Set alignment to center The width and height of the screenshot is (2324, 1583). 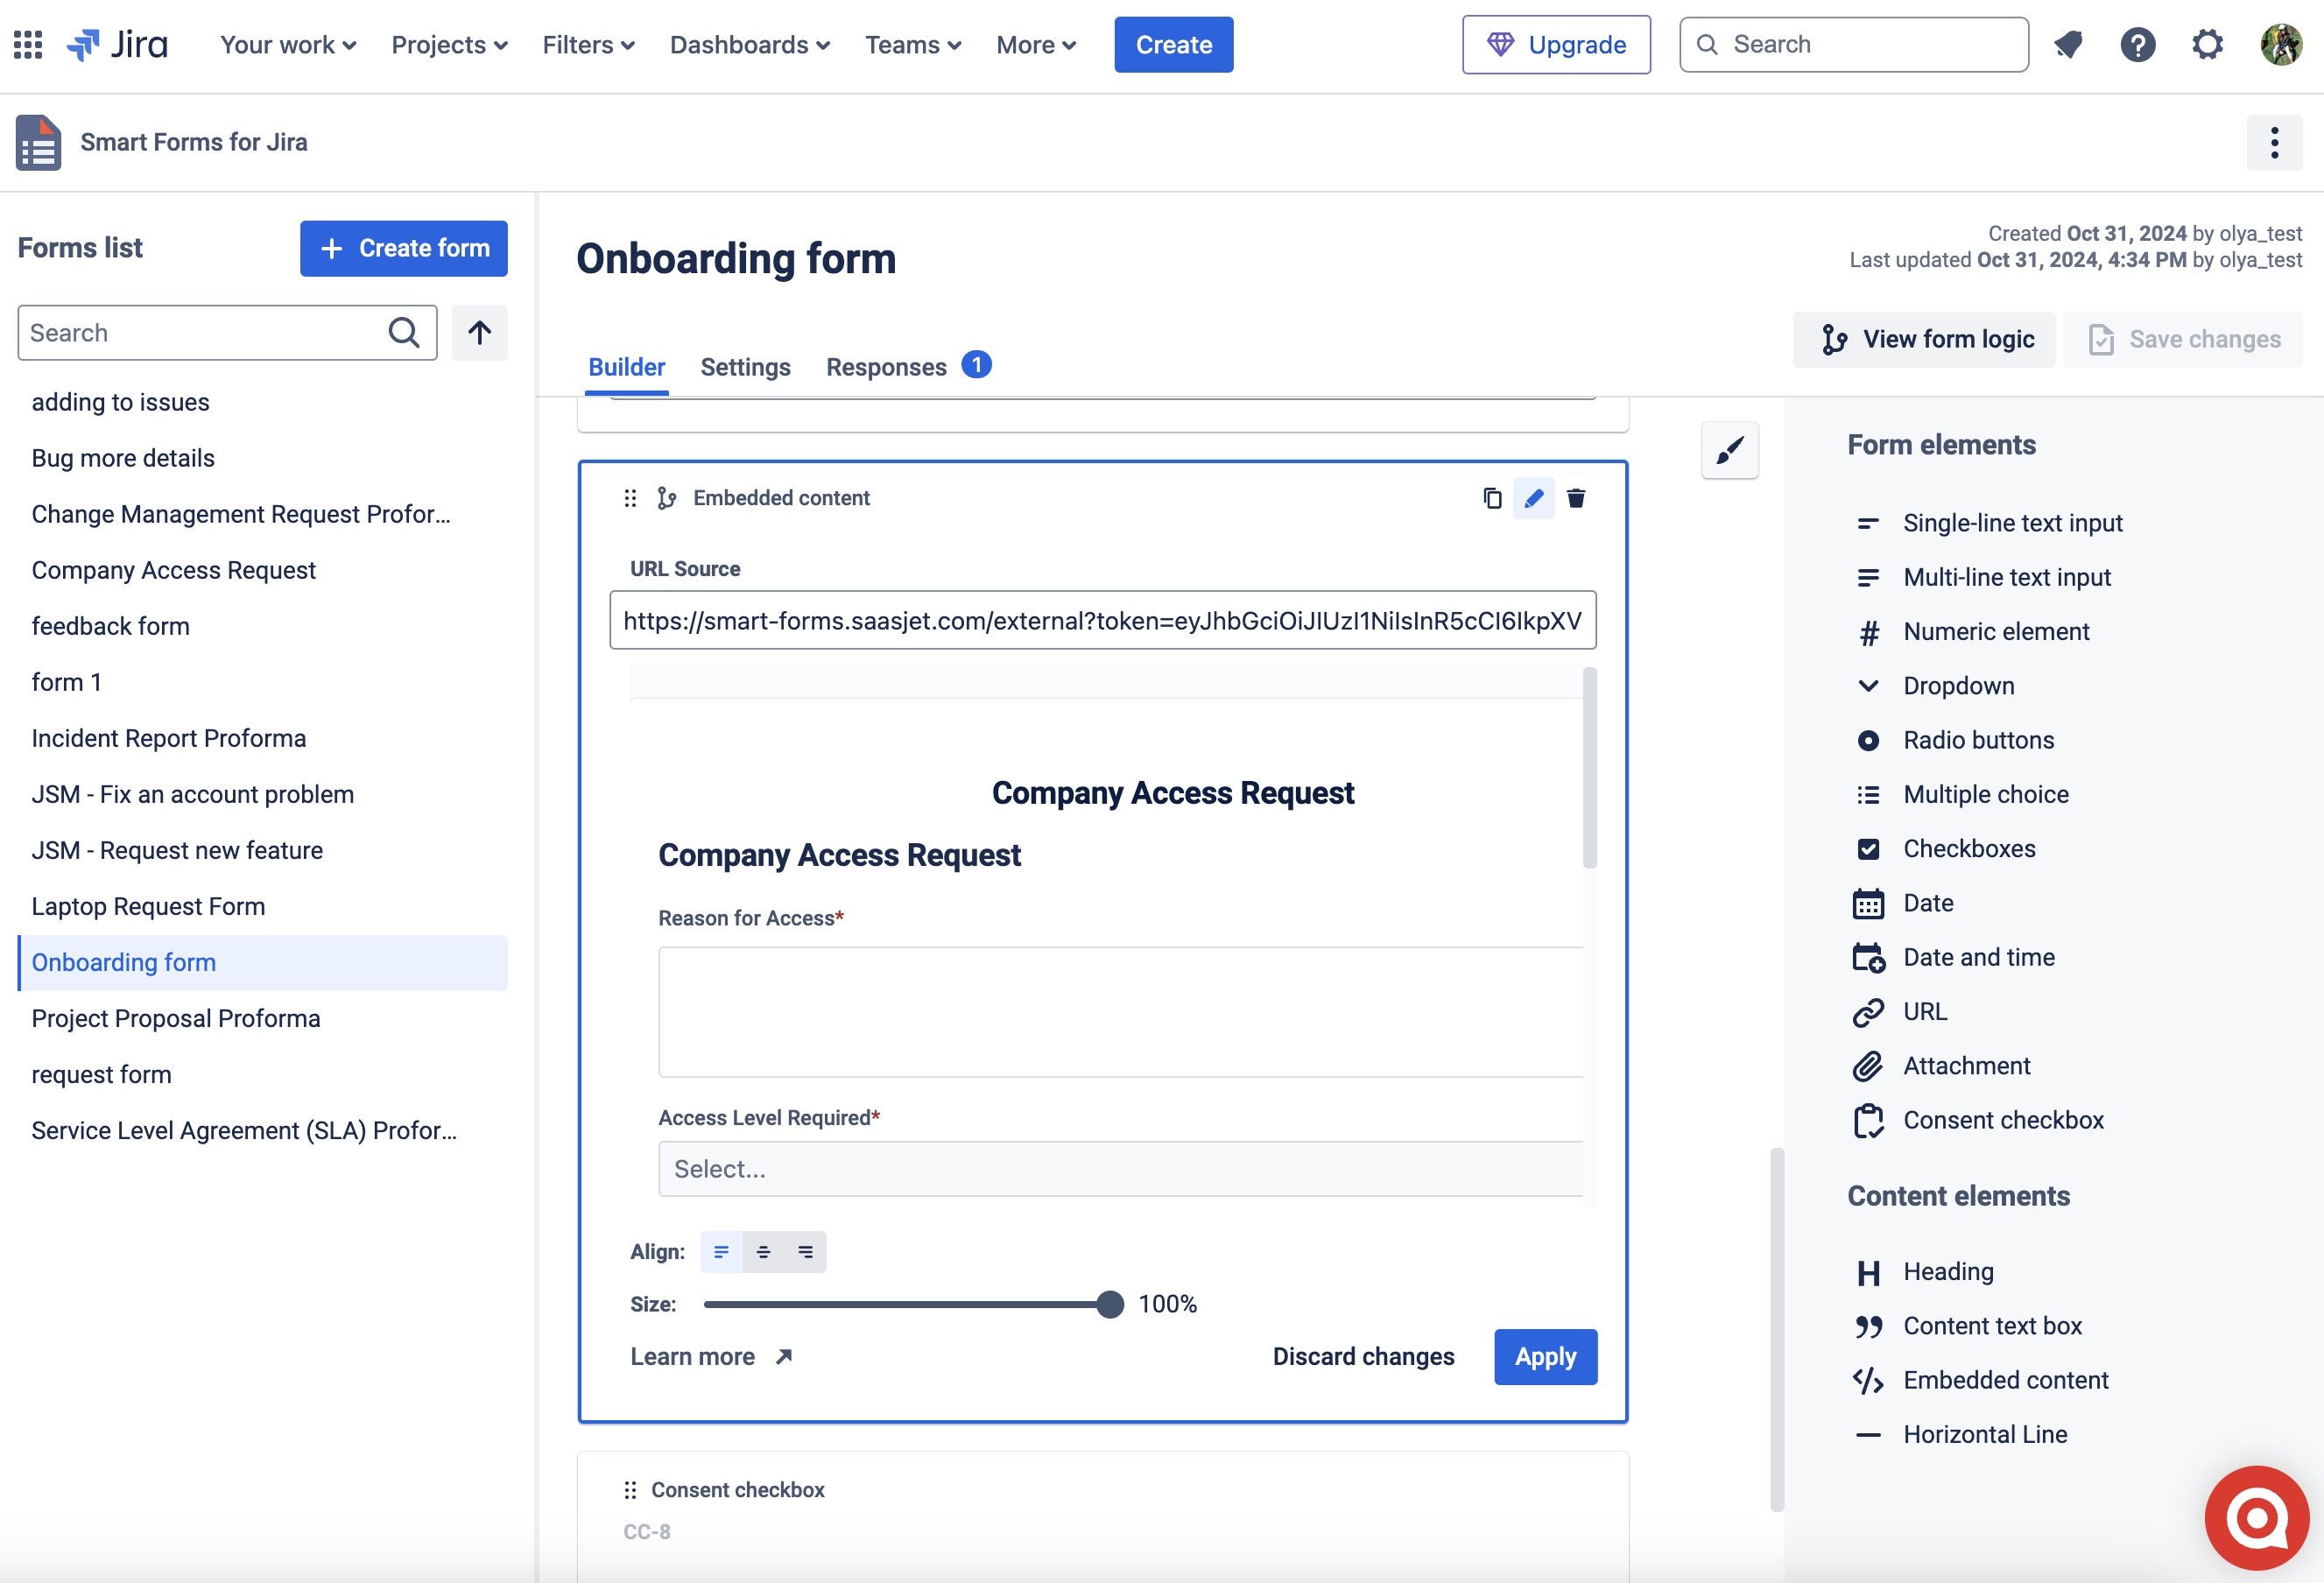(763, 1252)
